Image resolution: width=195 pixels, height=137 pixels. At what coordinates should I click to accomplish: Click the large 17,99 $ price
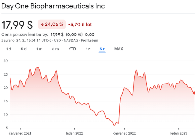(x=17, y=24)
